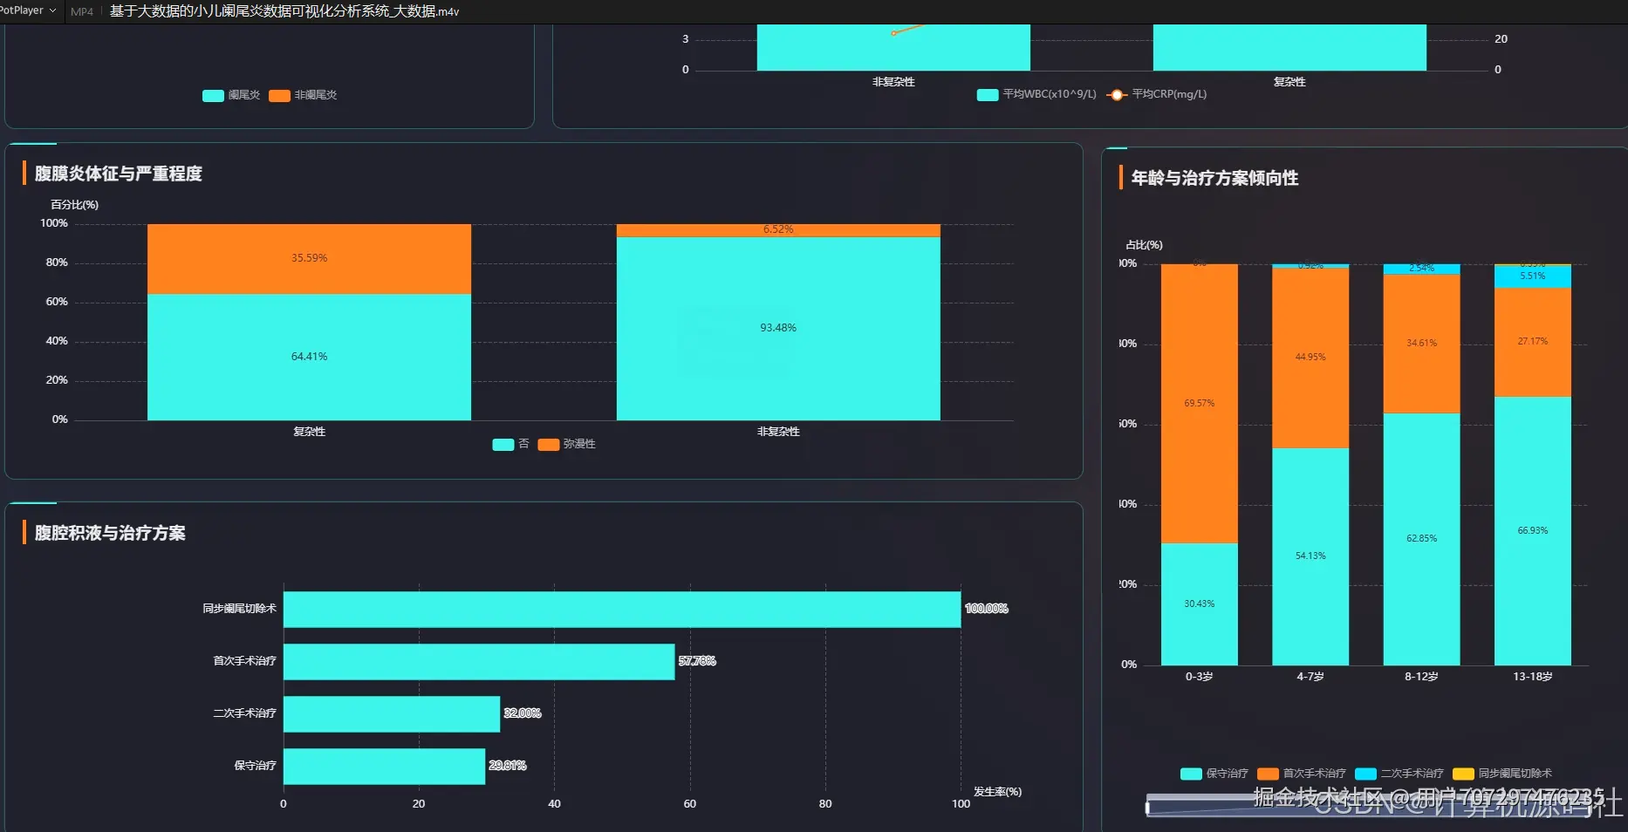Click the MP4 format label in title bar

[82, 11]
